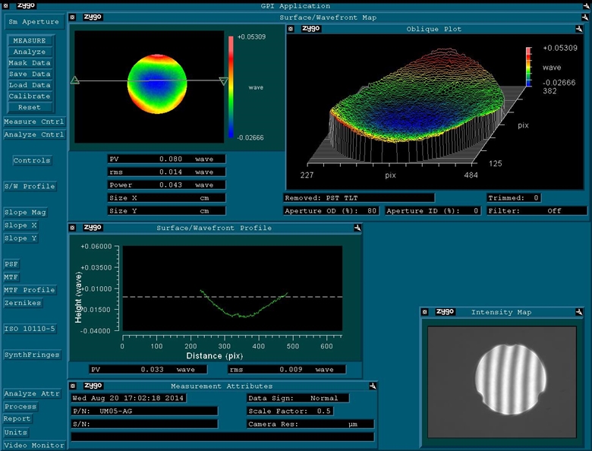592x451 pixels.
Task: Click Surface/Wavefront Map pin icon
Action: (x=585, y=17)
